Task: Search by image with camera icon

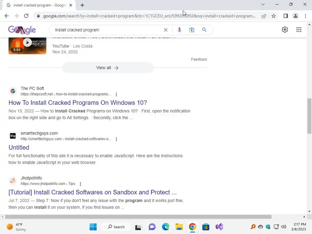Action: [192, 30]
